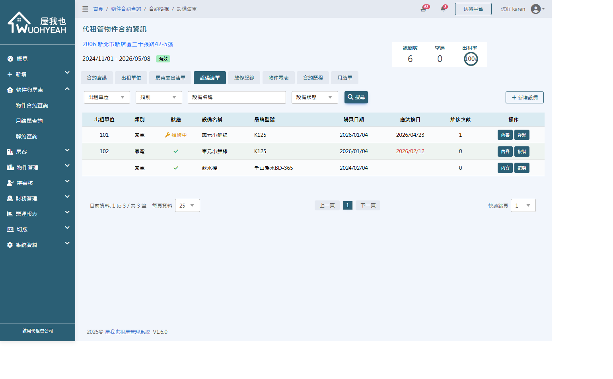613x379 pixels.
Task: Click inside the 設備名稱 search field
Action: point(237,97)
